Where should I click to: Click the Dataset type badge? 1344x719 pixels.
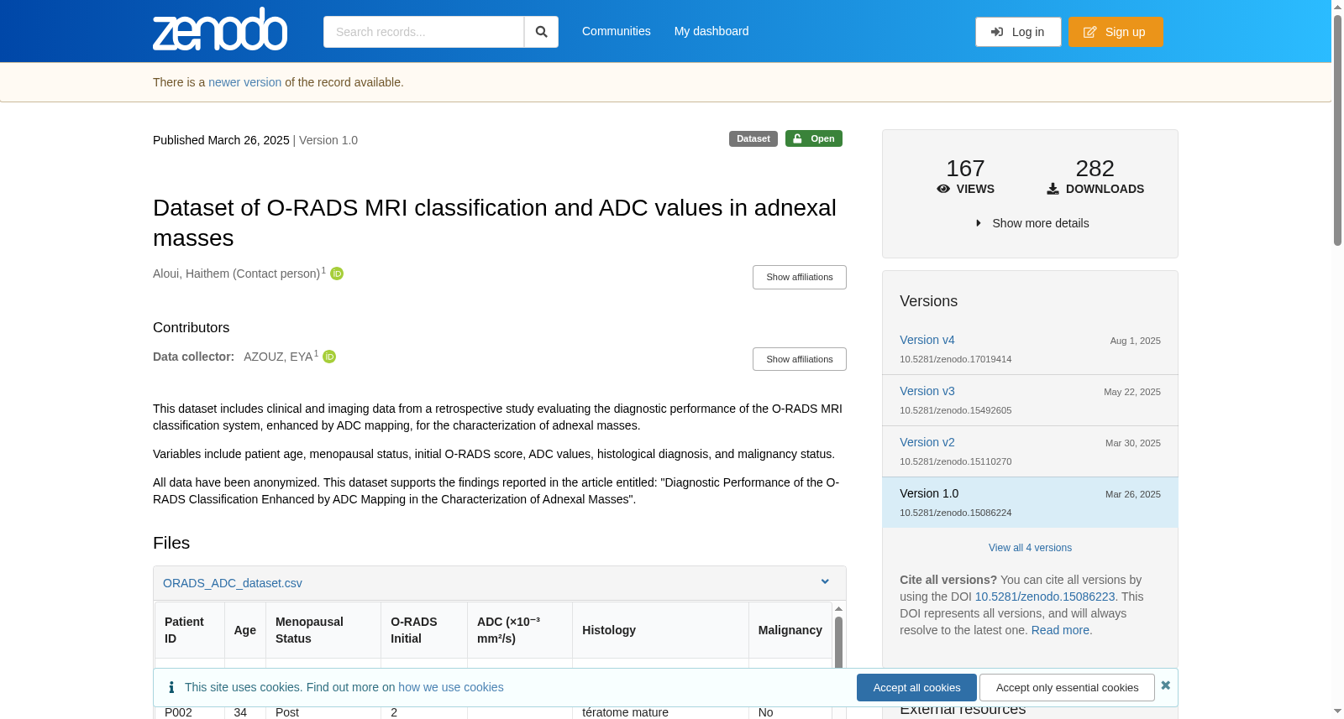click(753, 138)
